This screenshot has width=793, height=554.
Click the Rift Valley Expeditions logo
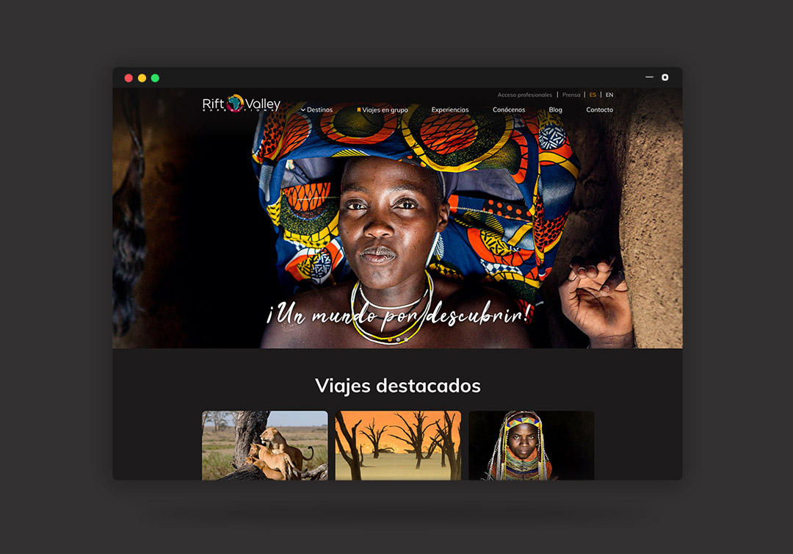(242, 103)
